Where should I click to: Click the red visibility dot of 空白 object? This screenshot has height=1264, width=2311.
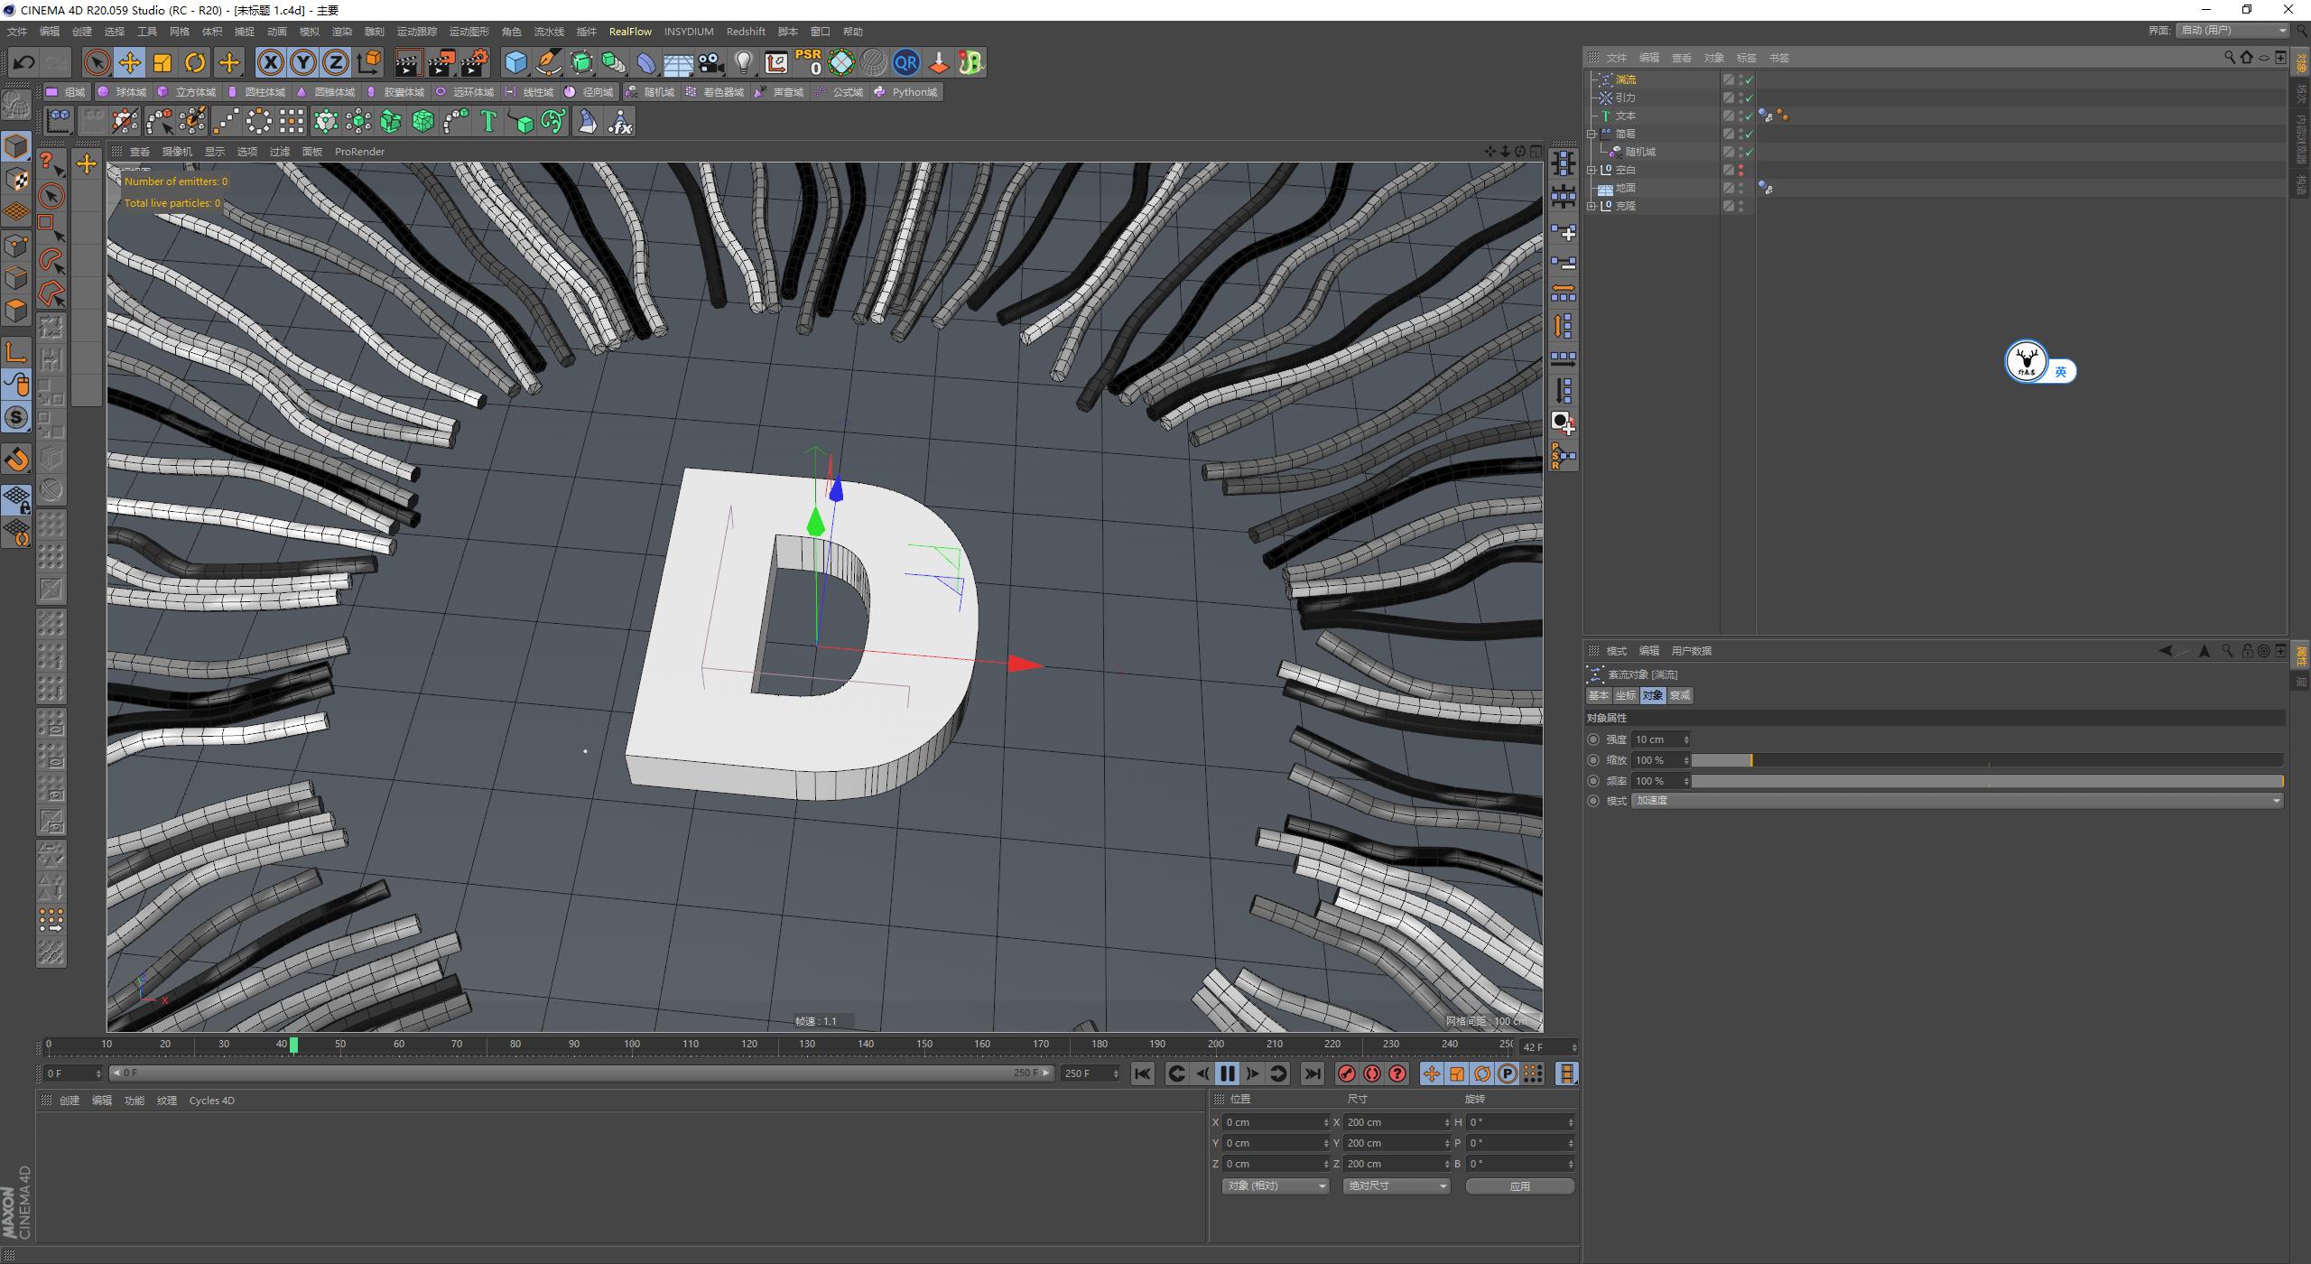(1742, 169)
